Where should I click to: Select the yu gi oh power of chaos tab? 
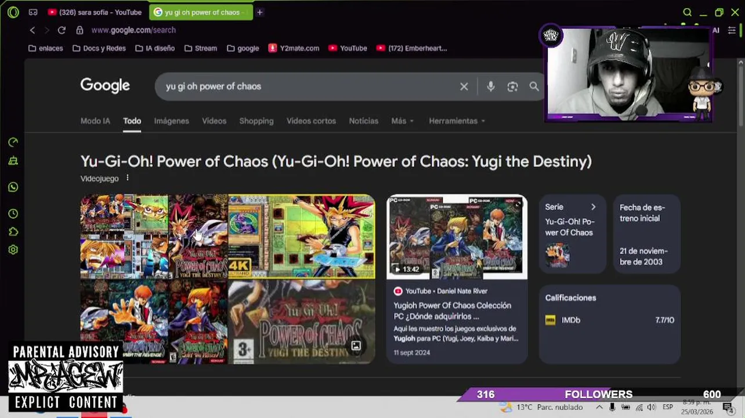point(200,12)
